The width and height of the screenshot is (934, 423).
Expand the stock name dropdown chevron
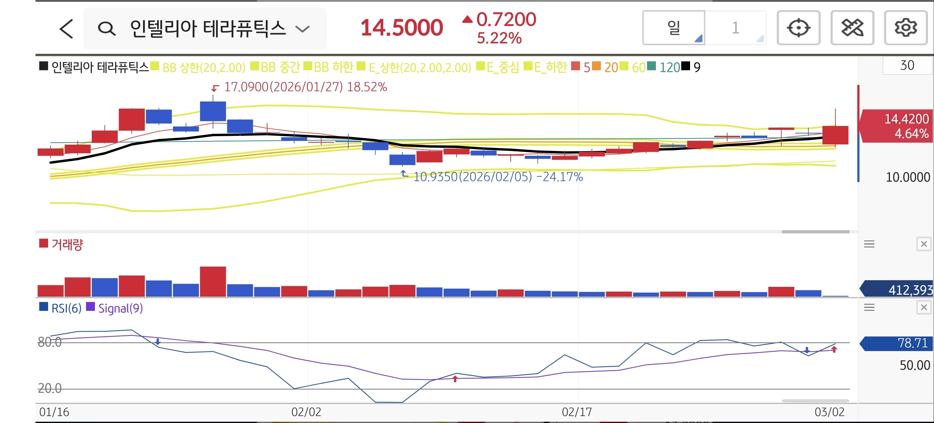coord(302,29)
